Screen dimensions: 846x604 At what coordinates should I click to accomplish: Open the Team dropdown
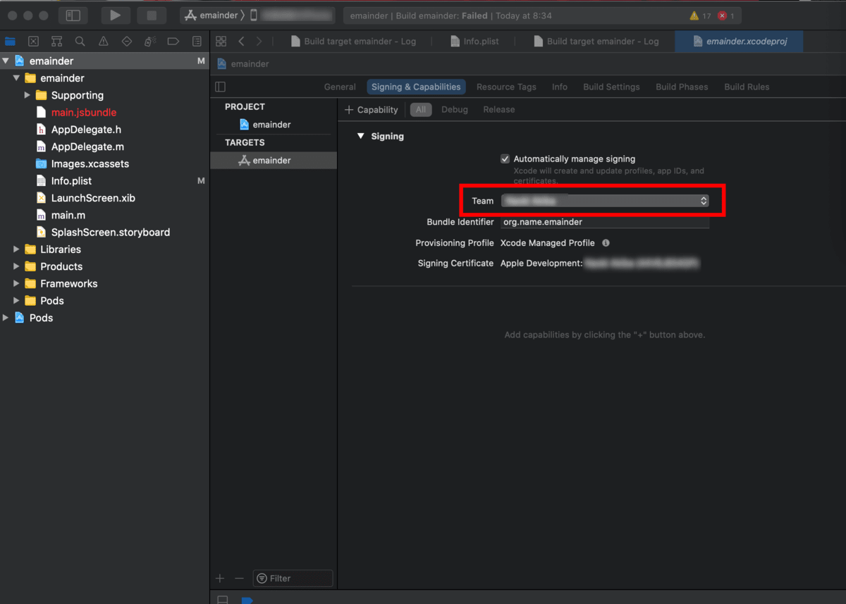point(605,201)
